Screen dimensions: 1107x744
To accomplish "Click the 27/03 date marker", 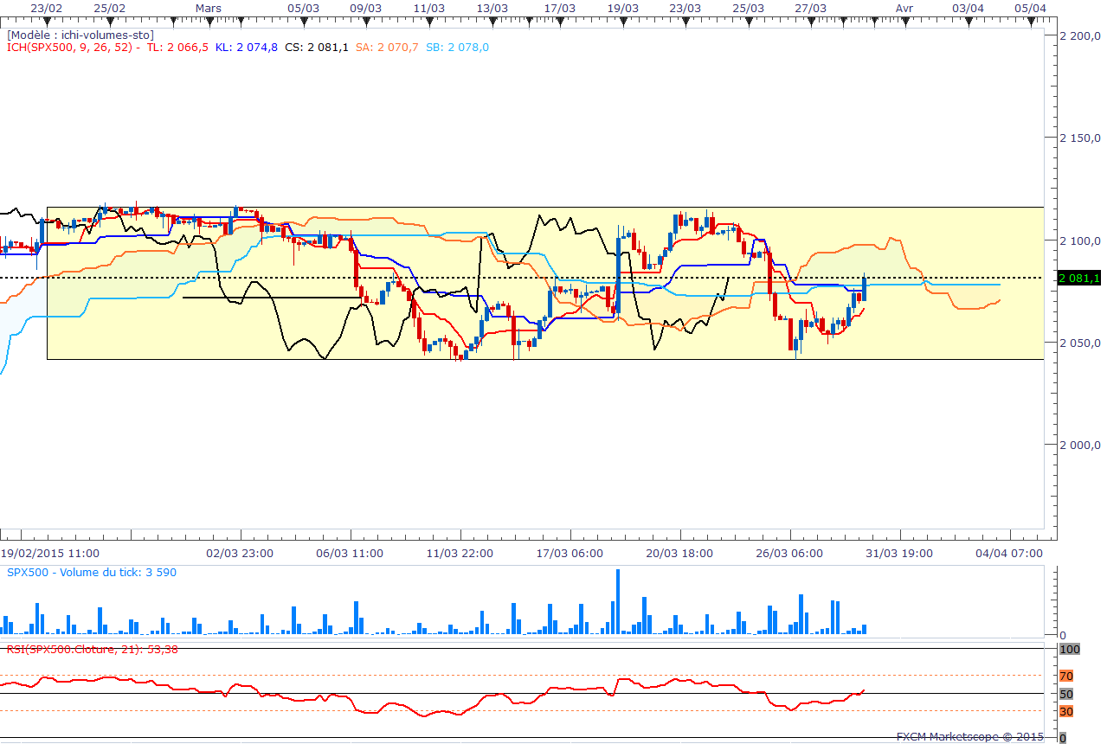I will click(x=811, y=8).
